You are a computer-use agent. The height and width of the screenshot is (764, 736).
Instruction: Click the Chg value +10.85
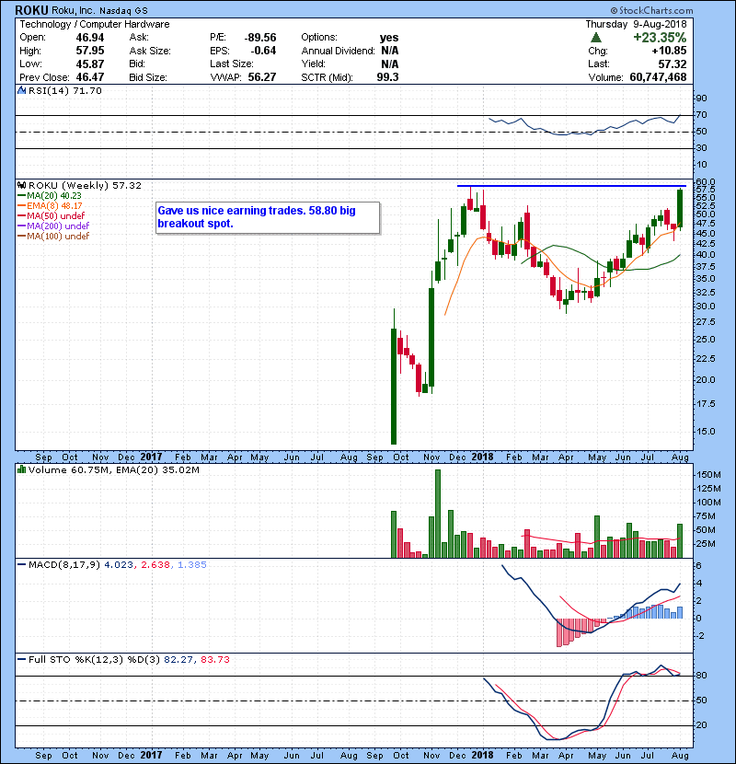(x=669, y=51)
